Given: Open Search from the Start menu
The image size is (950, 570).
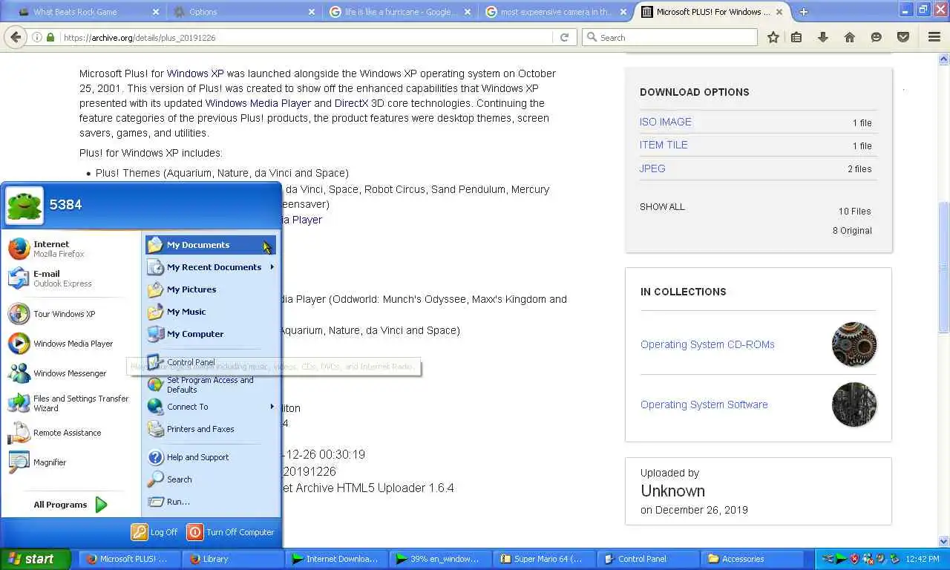Looking at the screenshot, I should [x=211, y=479].
